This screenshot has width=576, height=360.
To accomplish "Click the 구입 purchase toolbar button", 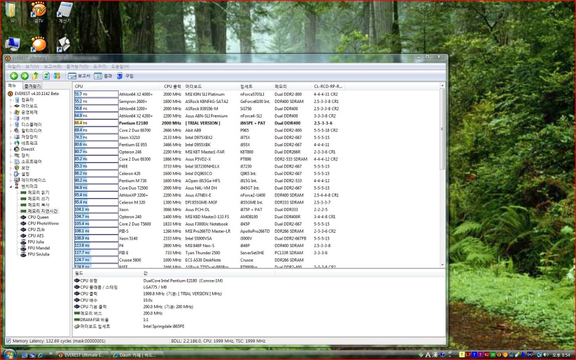I will pyautogui.click(x=125, y=76).
